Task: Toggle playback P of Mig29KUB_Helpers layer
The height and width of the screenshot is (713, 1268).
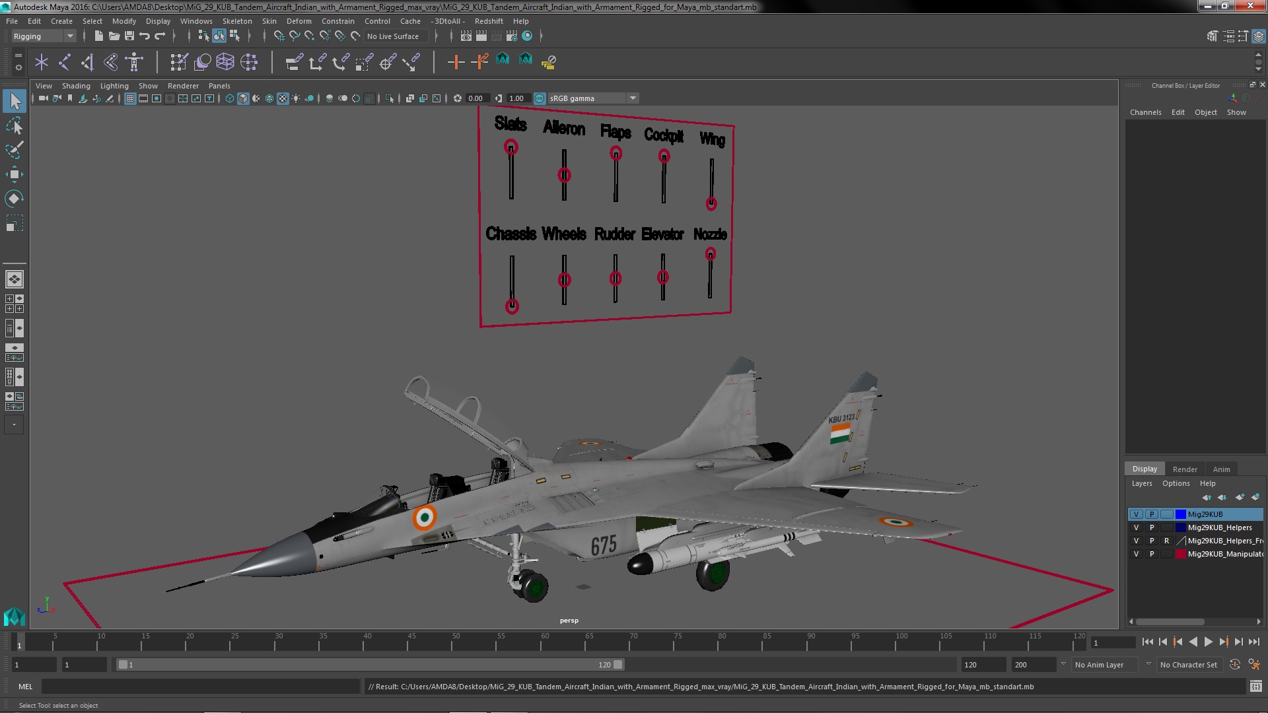Action: point(1152,527)
